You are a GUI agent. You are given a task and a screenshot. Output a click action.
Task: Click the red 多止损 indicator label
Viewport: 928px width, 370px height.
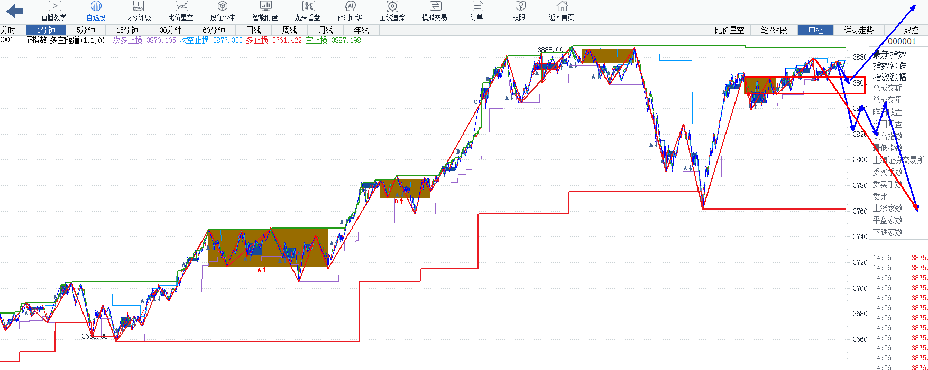coord(257,40)
